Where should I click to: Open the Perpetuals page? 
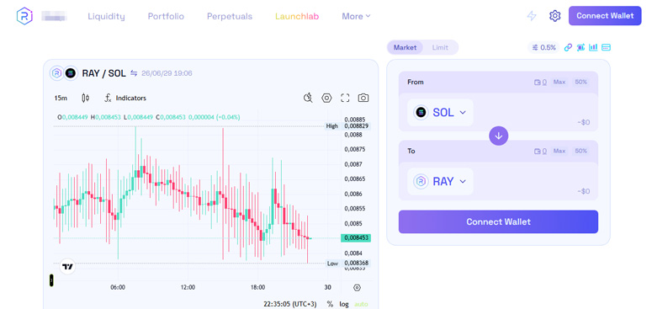(x=230, y=16)
